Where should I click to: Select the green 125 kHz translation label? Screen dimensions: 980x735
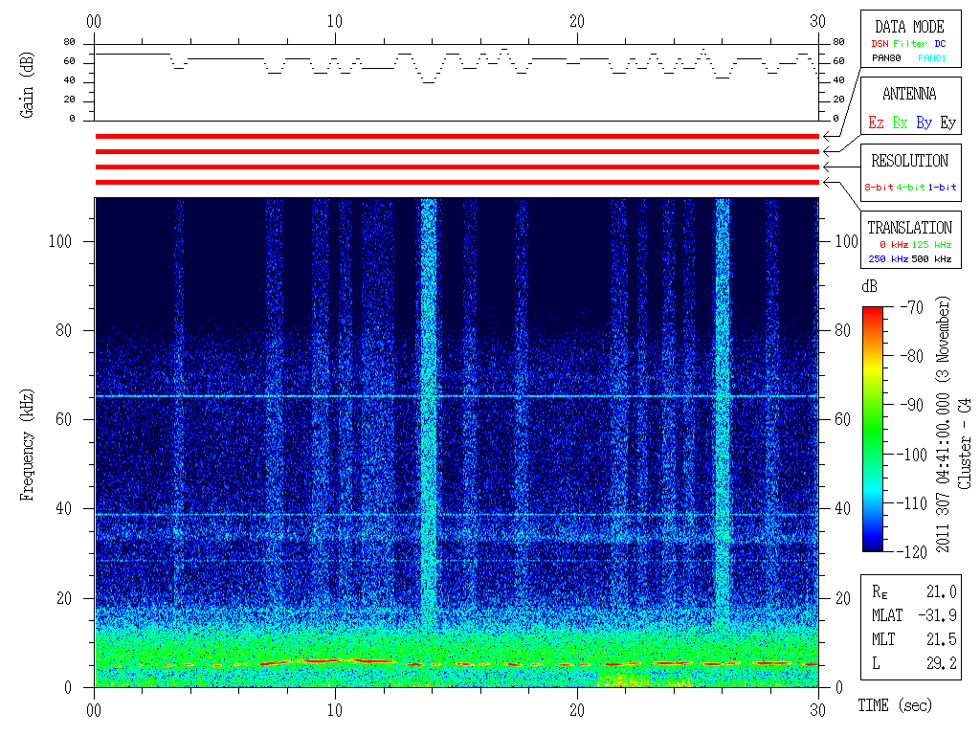931,244
